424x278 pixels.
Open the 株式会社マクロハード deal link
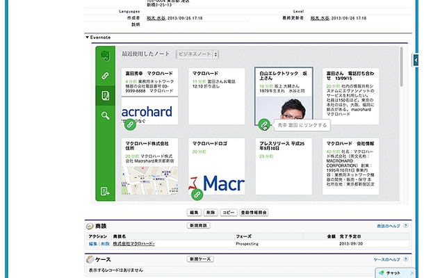(134, 244)
